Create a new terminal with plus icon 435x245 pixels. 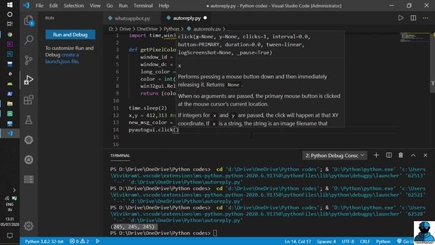pyautogui.click(x=376, y=155)
